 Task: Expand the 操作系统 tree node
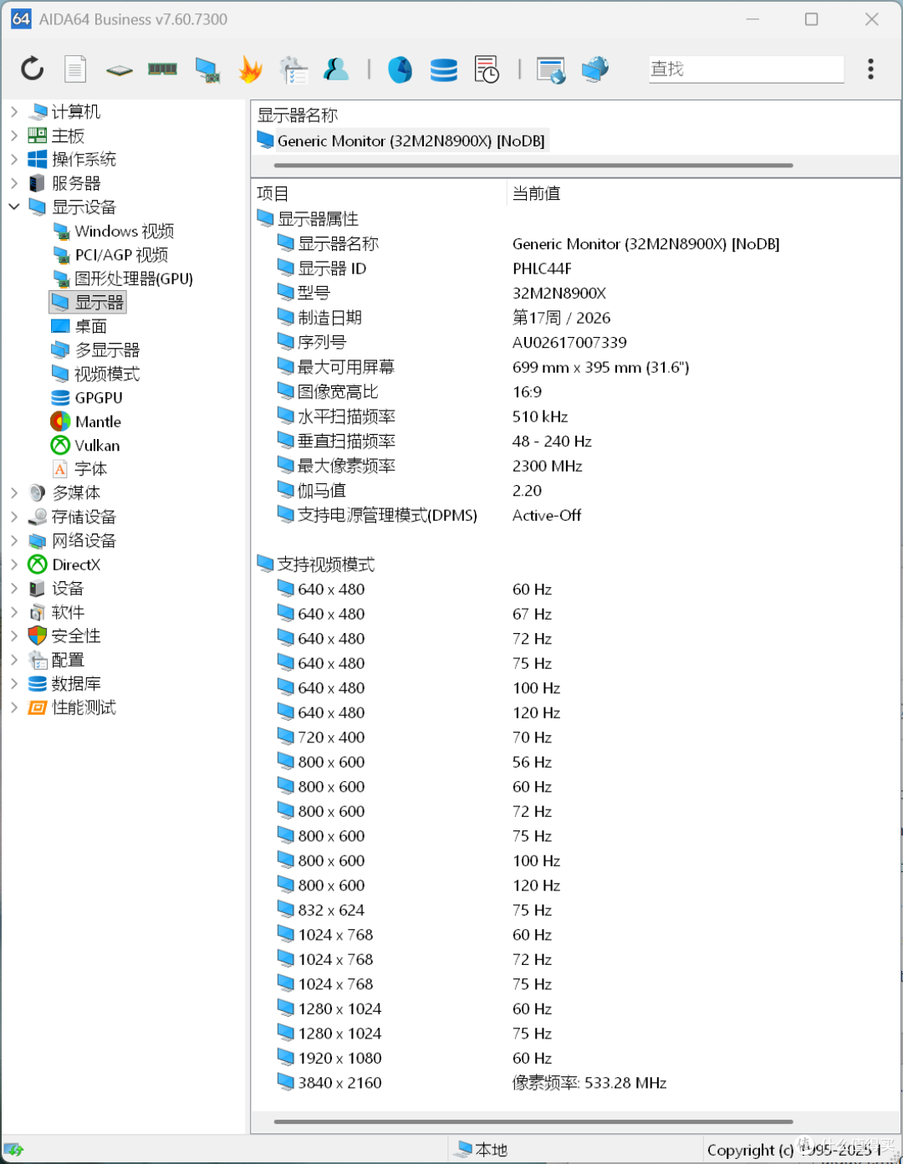14,159
